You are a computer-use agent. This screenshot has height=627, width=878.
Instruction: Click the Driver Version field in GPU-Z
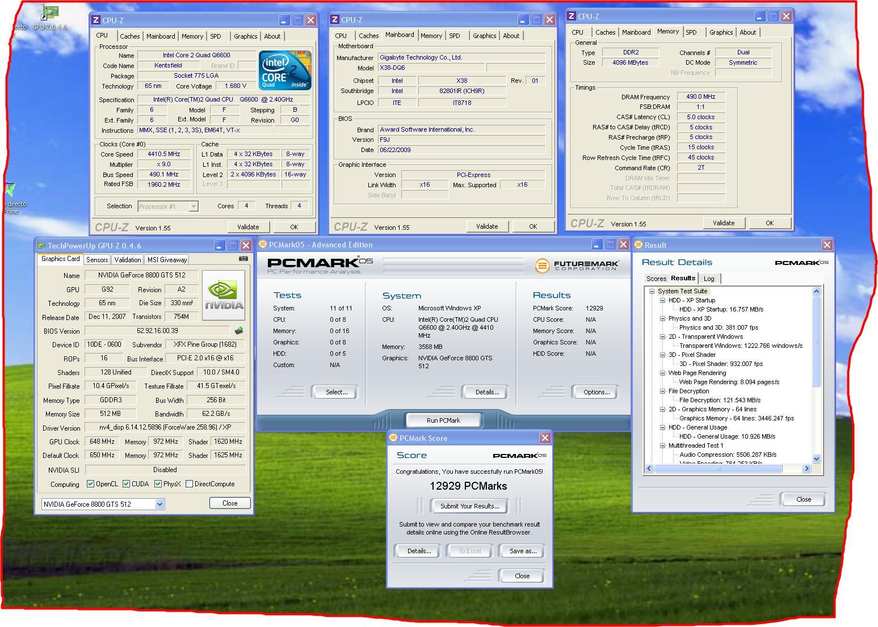[x=165, y=427]
